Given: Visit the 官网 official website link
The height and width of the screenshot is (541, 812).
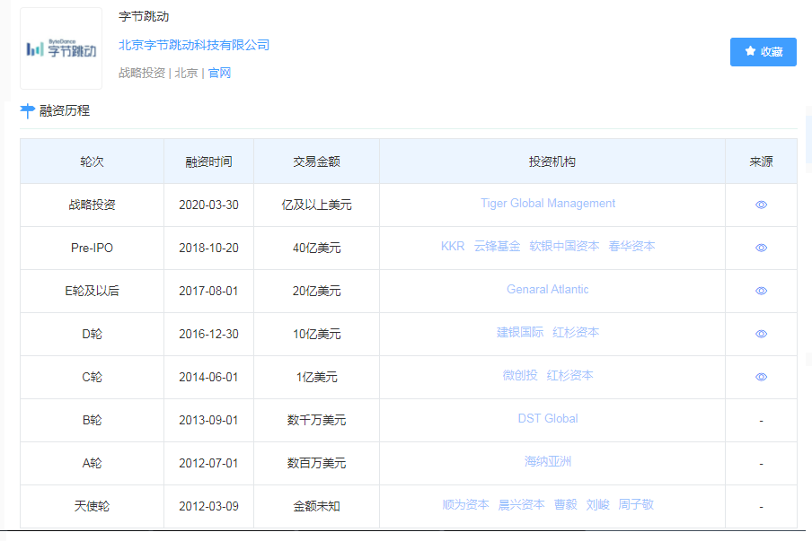Looking at the screenshot, I should pos(219,73).
